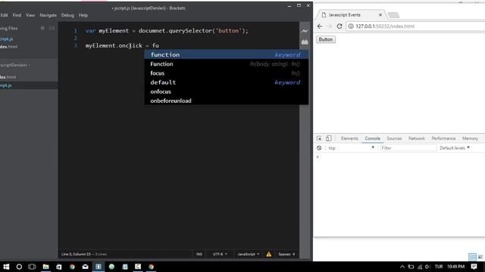The height and width of the screenshot is (272, 485).
Task: Open the Windows Start menu
Action: click(x=6, y=267)
